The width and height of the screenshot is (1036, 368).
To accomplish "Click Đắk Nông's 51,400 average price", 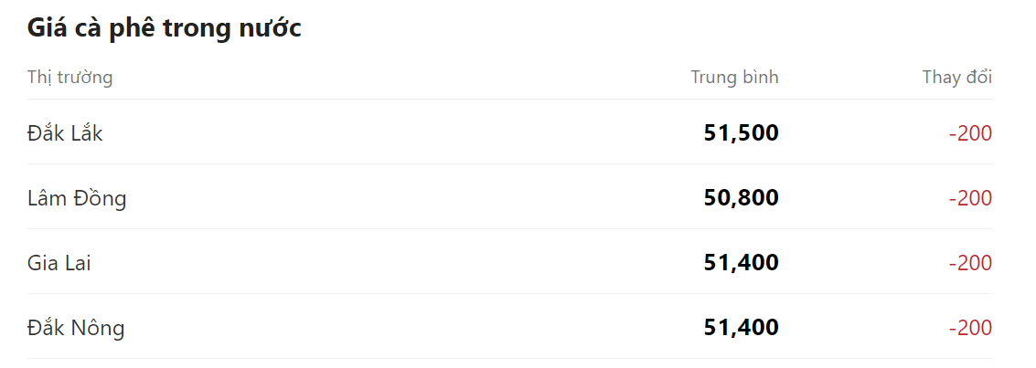I will 741,328.
